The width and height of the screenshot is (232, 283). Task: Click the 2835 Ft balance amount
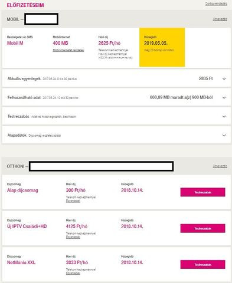click(x=206, y=78)
